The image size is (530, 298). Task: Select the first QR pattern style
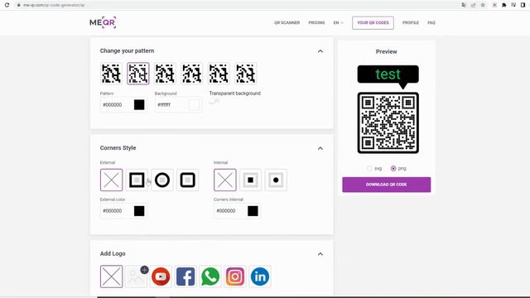pyautogui.click(x=111, y=74)
